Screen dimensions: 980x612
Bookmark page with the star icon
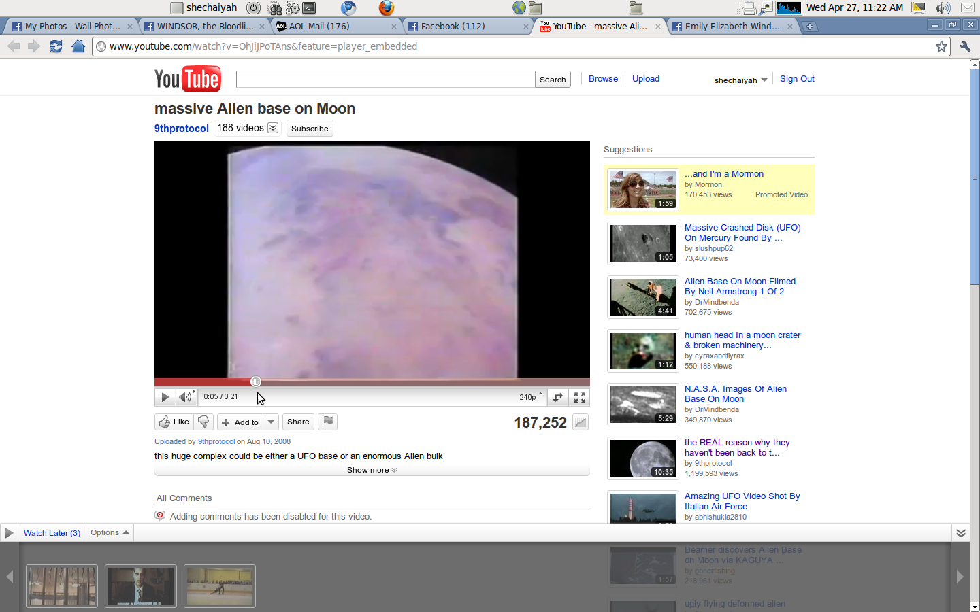click(941, 46)
